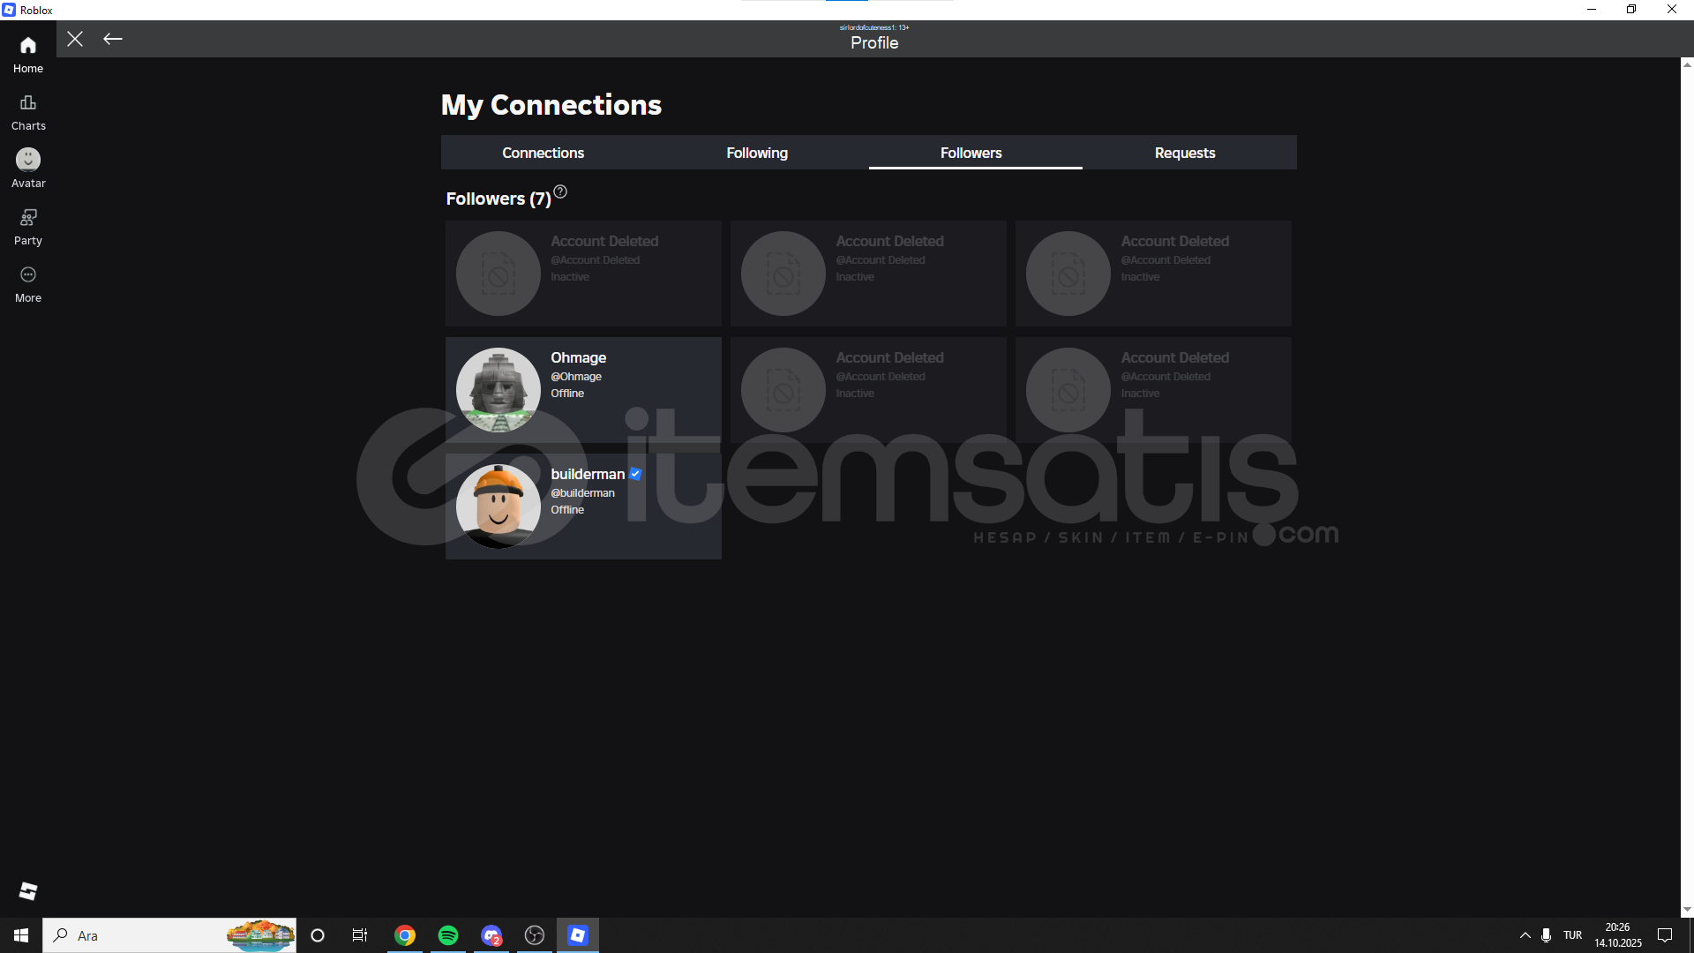This screenshot has width=1694, height=953.
Task: Select the Followers tab
Action: [971, 153]
